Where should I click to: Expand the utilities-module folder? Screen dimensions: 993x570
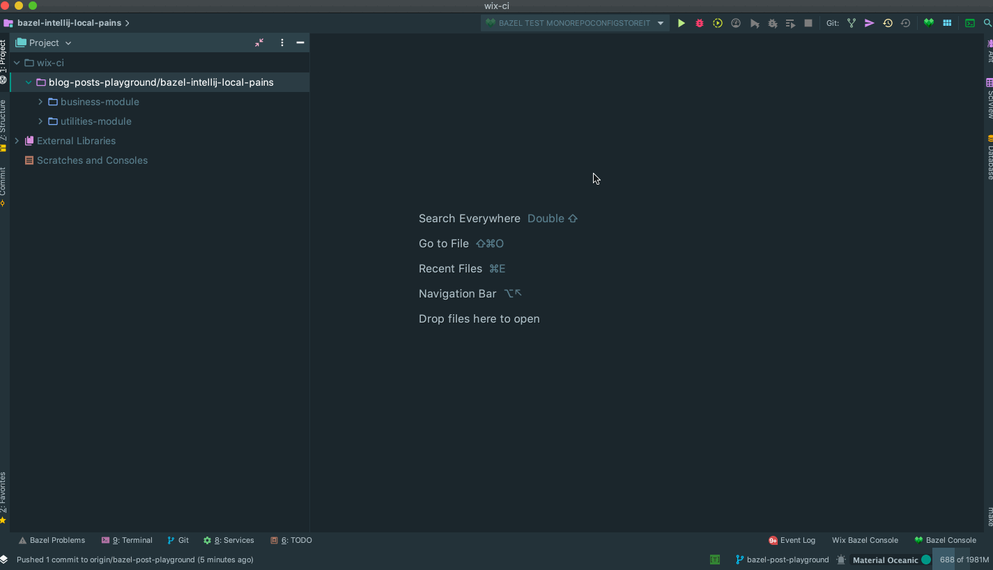click(x=40, y=121)
